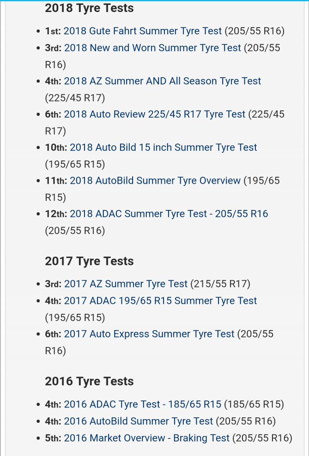Image resolution: width=309 pixels, height=456 pixels.
Task: Click the 5th place ranking label
Action: pos(53,438)
